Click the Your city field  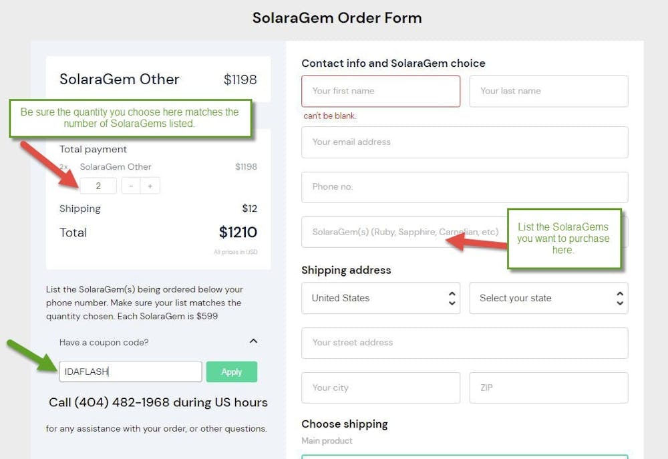click(x=380, y=388)
